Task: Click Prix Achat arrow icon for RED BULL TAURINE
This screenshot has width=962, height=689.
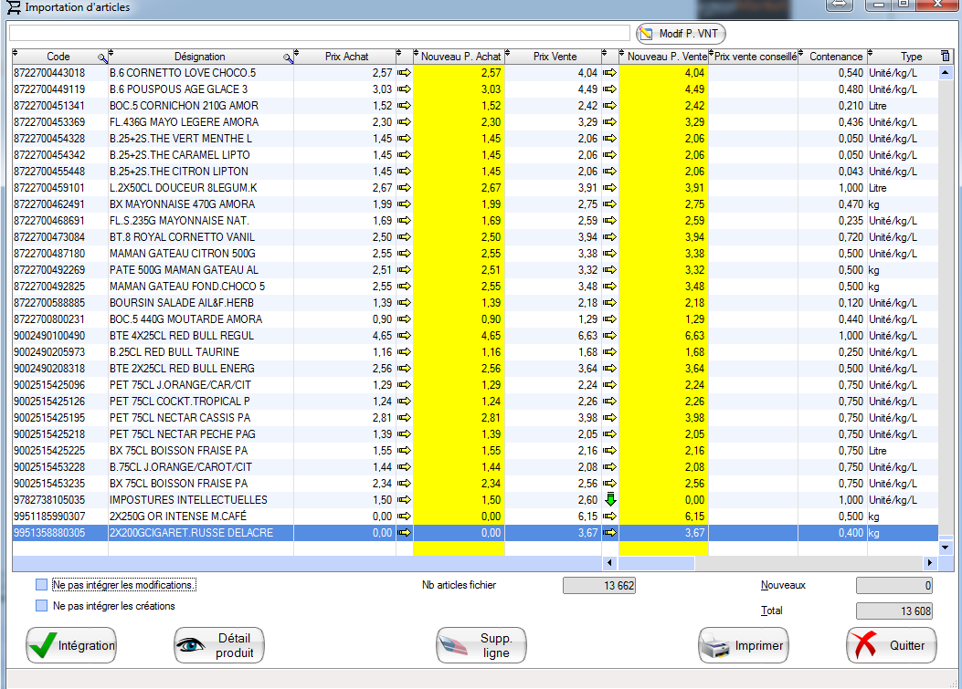Action: (405, 352)
